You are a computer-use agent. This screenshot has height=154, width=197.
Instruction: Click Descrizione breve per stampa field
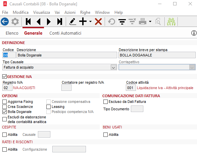157,55
